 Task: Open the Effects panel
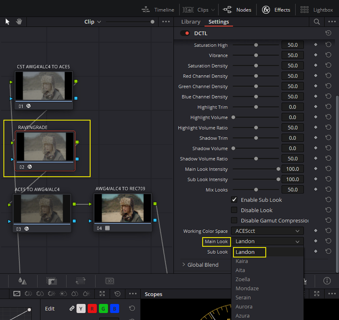[x=276, y=10]
